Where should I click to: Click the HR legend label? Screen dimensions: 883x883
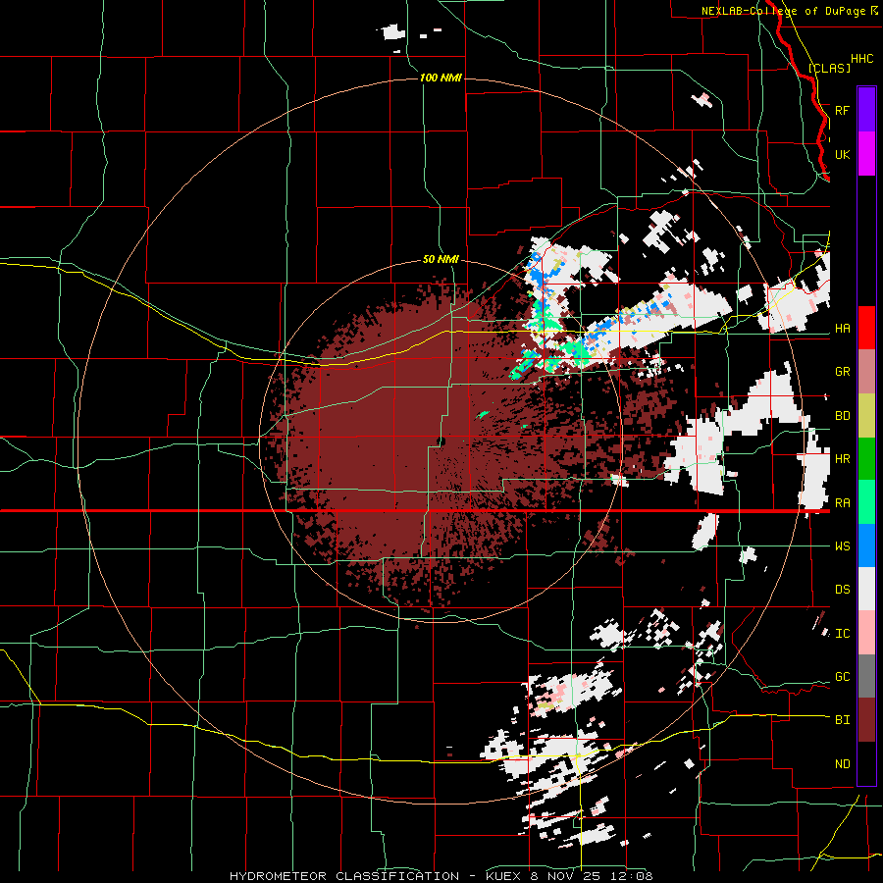[x=842, y=459]
